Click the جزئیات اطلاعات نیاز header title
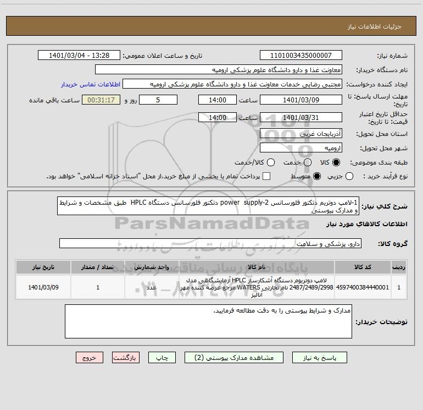This screenshot has height=410, width=423. [x=375, y=26]
